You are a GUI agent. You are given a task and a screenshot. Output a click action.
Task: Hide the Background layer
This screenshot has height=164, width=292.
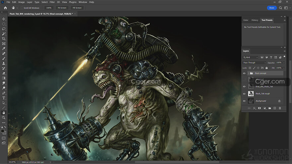point(244,101)
